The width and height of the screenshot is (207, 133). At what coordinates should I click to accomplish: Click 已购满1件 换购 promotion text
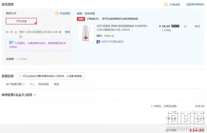click(x=112, y=19)
